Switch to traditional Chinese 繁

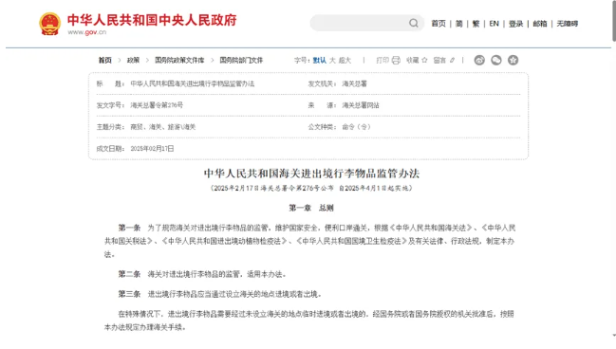click(x=476, y=24)
